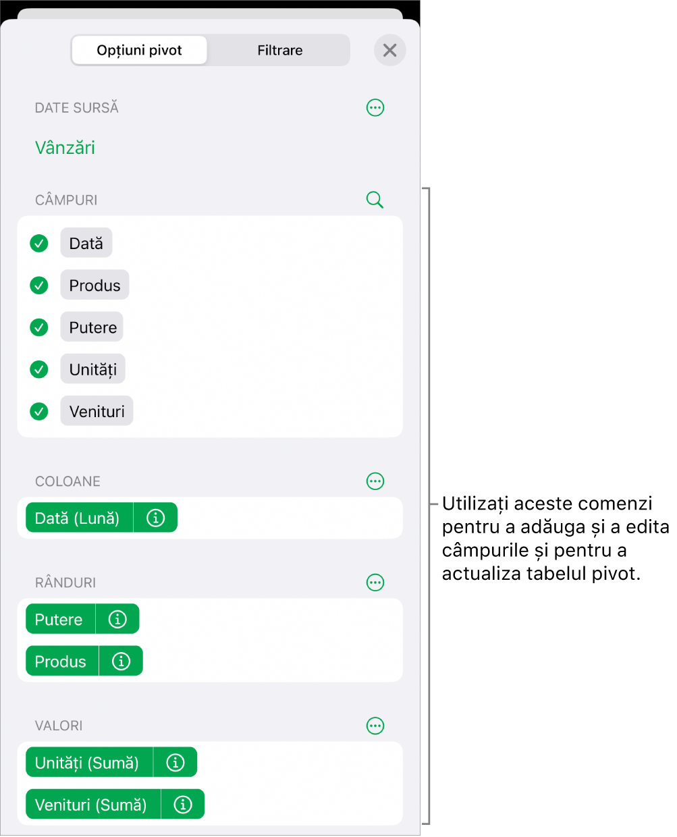
Task: Uncheck the Dată field checkbox
Action: pyautogui.click(x=39, y=244)
